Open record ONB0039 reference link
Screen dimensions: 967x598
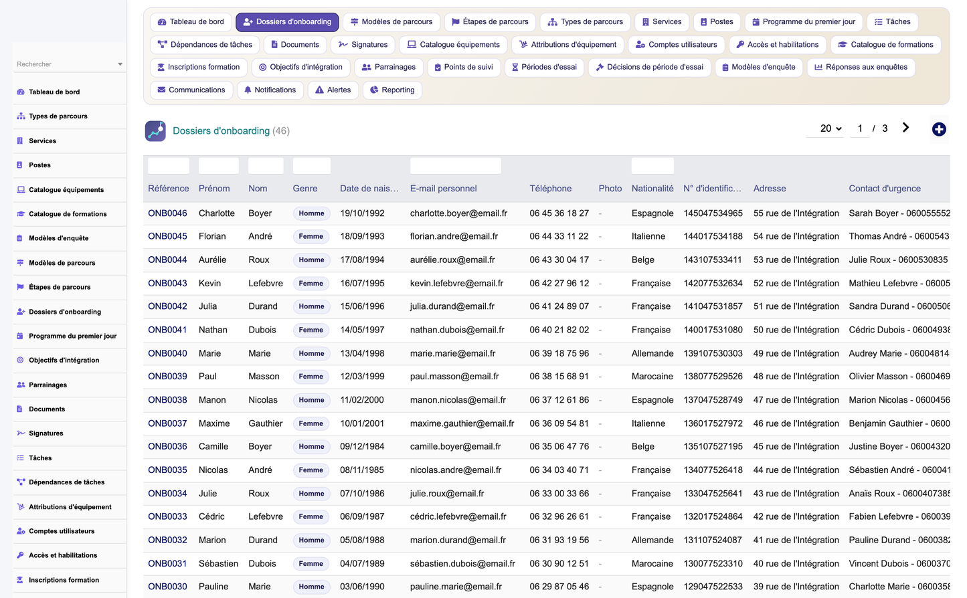point(167,377)
